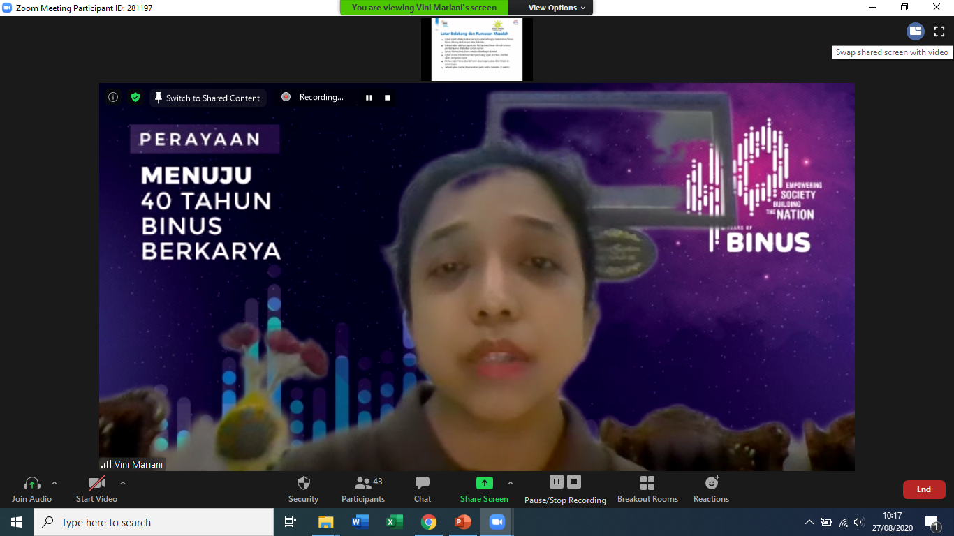Open the Participants panel

coord(363,489)
